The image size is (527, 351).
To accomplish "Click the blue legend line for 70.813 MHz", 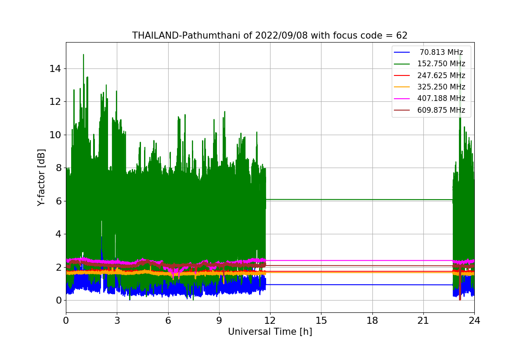I will tap(402, 53).
